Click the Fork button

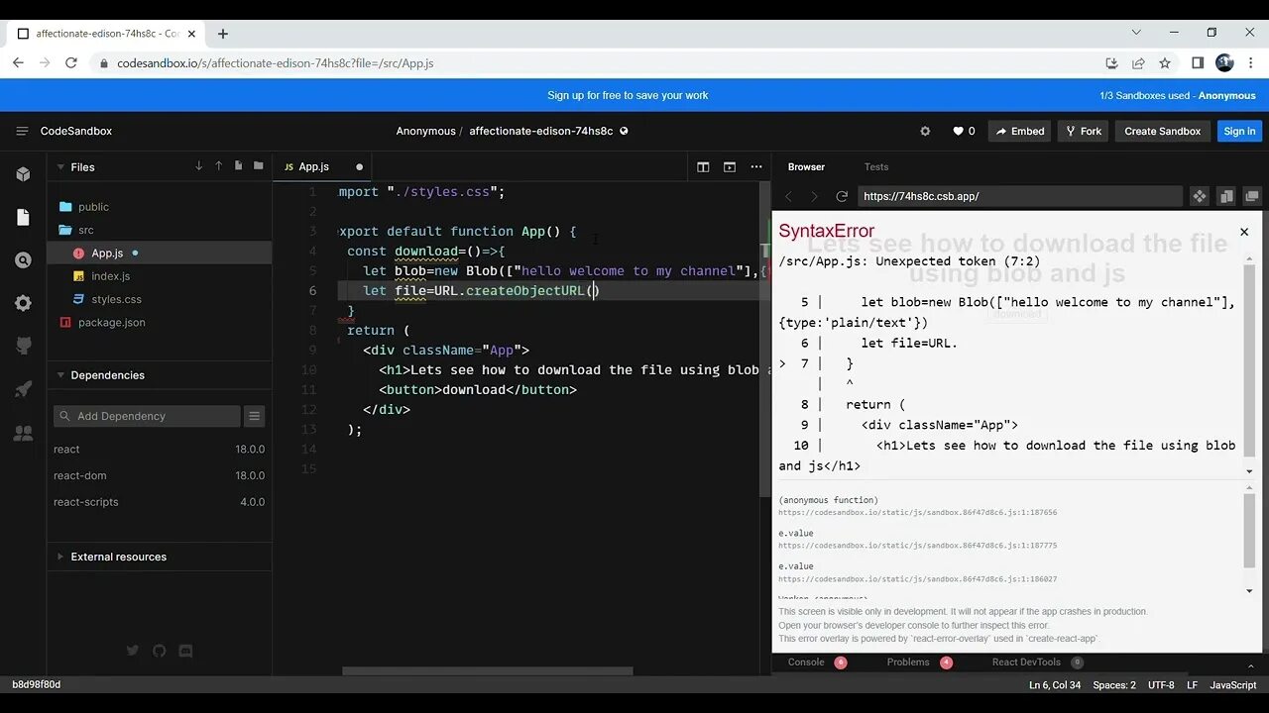pos(1083,131)
